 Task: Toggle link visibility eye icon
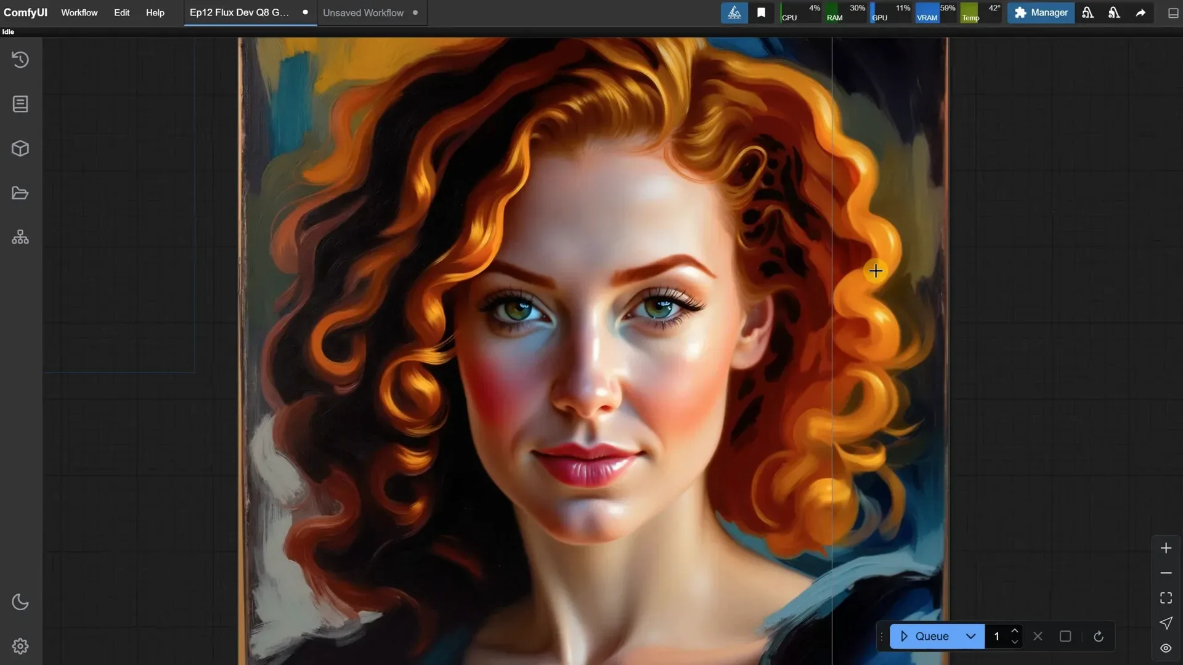tap(1166, 648)
